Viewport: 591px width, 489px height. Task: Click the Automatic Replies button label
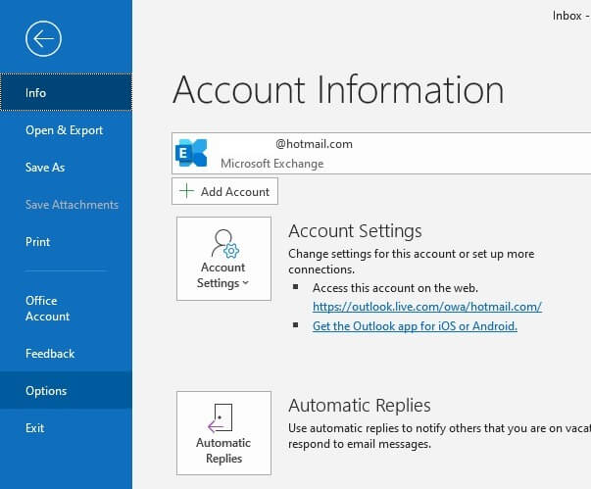coord(223,451)
